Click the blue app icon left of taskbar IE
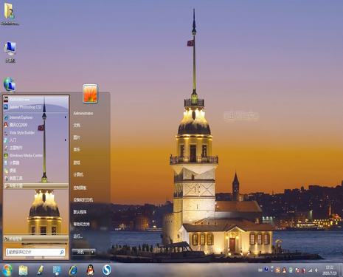Screen dimensions: 343x277 (57, 270)
